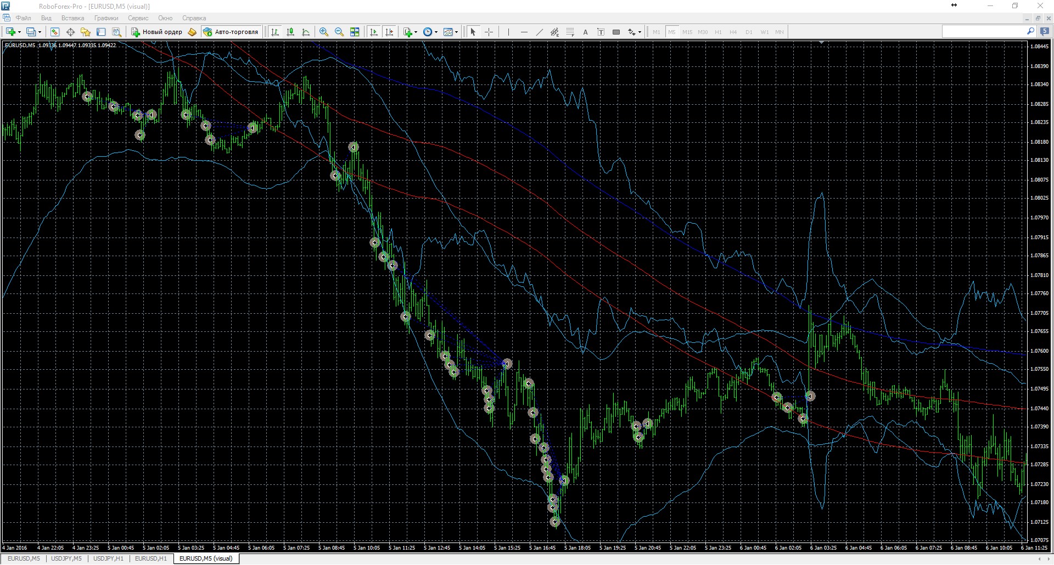
Task: Open the Templates dropdown arrow
Action: coord(457,32)
